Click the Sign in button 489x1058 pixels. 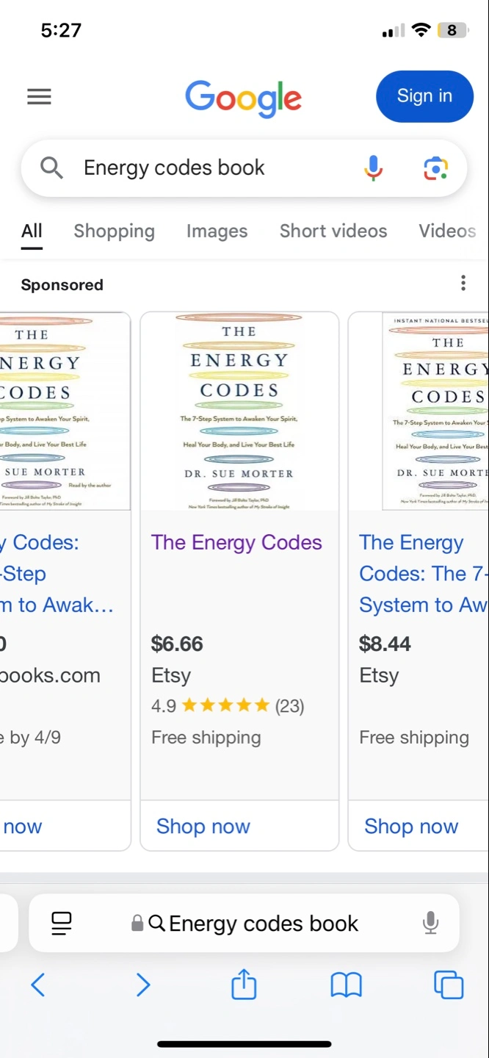click(x=424, y=96)
